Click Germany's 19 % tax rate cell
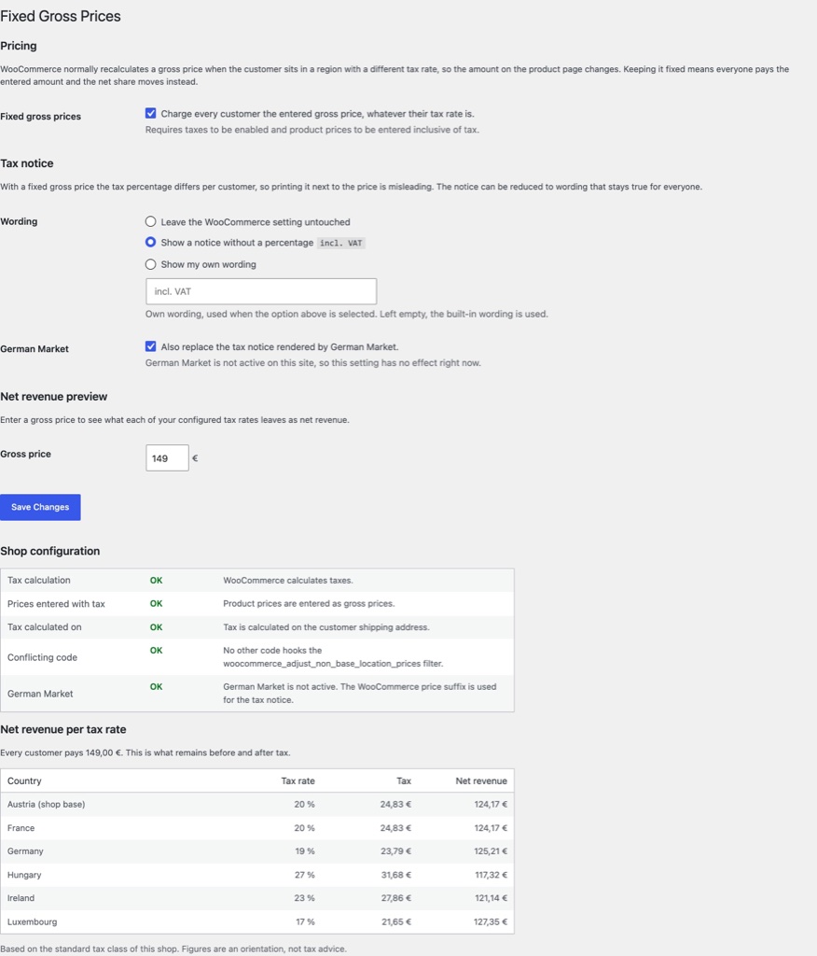The width and height of the screenshot is (817, 956). pos(305,851)
